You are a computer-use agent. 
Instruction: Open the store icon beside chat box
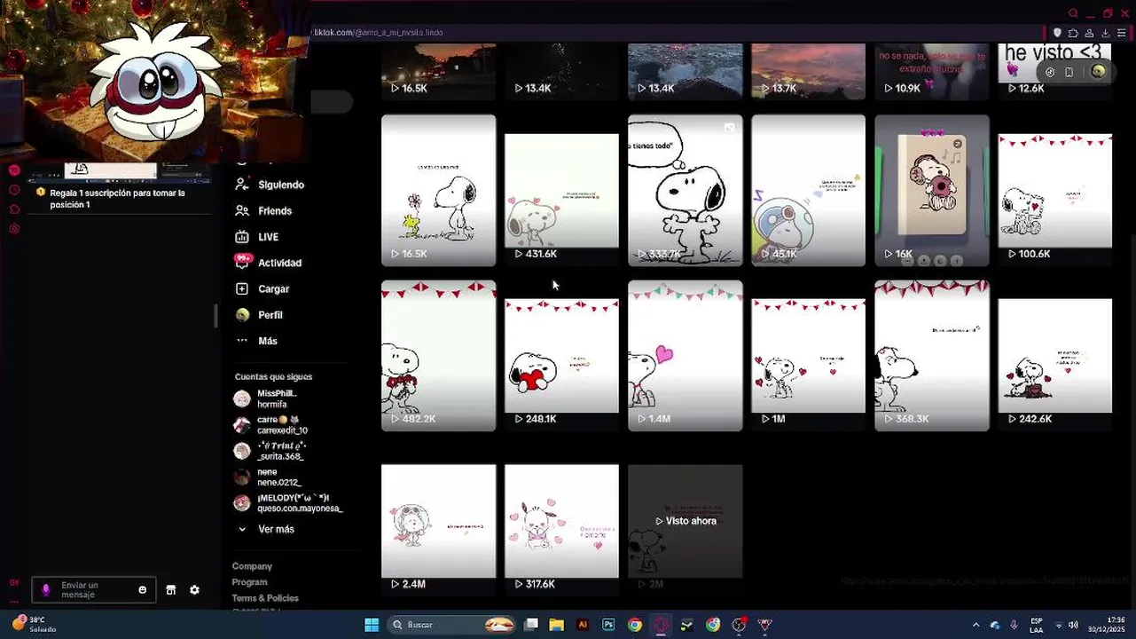tap(171, 590)
